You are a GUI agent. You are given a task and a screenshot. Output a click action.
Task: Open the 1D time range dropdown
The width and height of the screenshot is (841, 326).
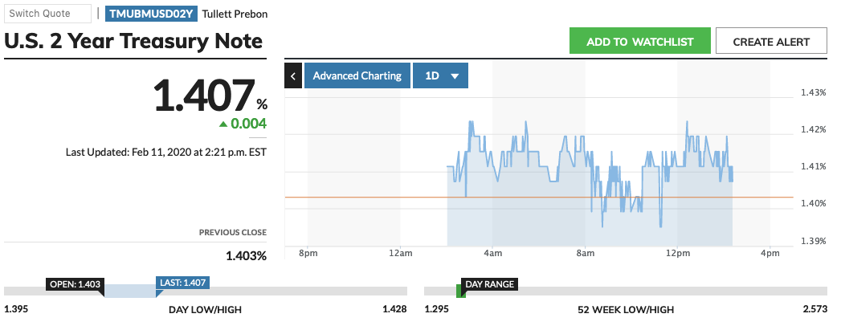440,76
